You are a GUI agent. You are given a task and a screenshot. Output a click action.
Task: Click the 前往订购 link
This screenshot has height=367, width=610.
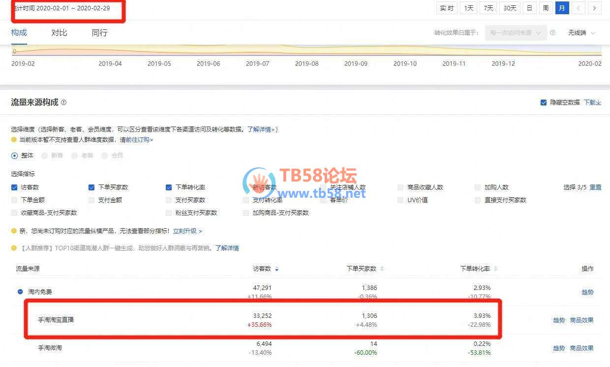pyautogui.click(x=139, y=140)
